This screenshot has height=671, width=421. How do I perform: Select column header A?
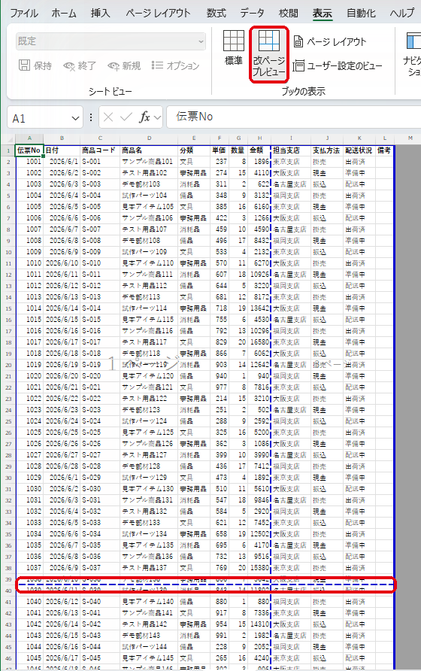point(29,138)
